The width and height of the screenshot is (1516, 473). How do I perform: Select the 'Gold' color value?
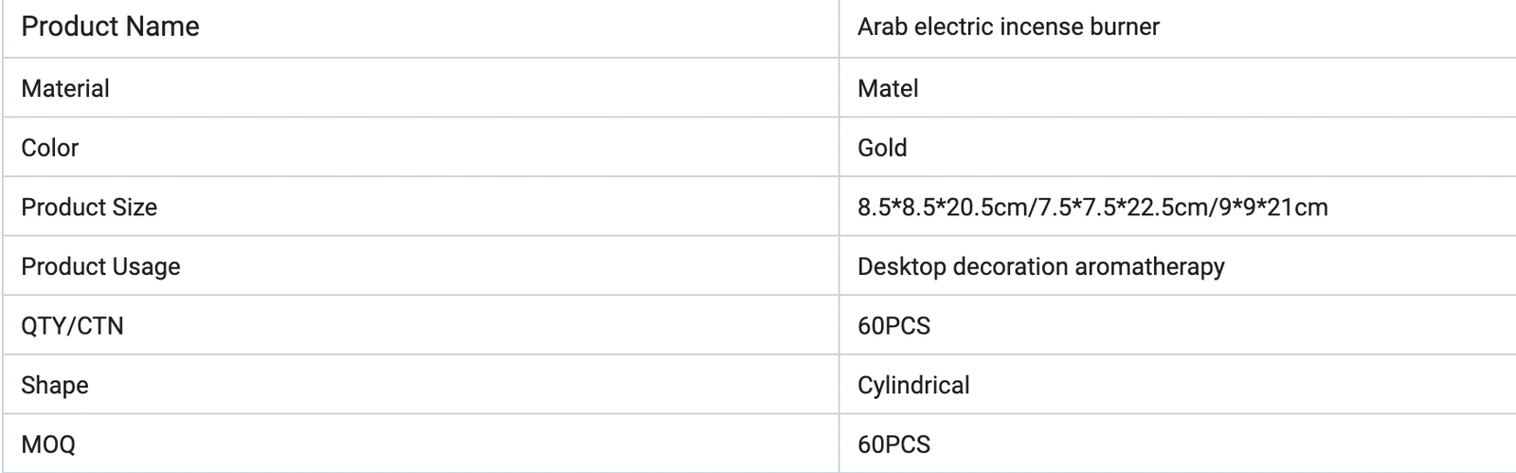point(882,148)
